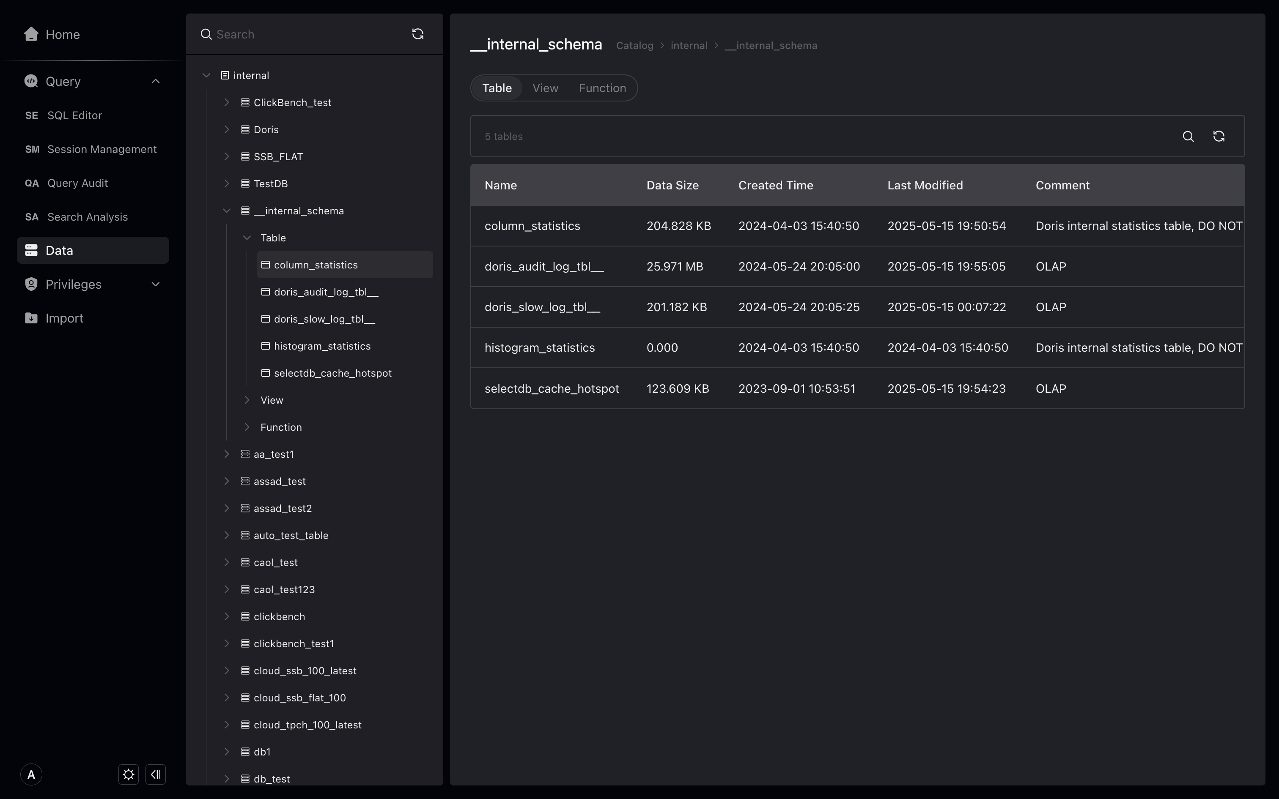Click the Privileges shield icon
The width and height of the screenshot is (1279, 799).
31,284
